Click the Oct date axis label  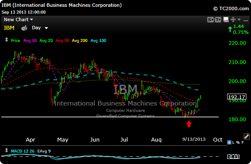coord(218,140)
